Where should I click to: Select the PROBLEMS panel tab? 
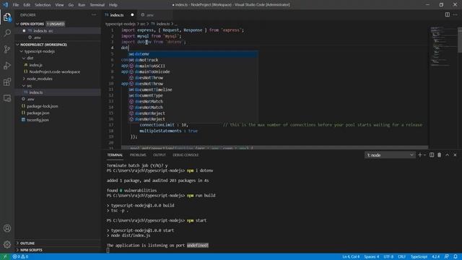pos(138,155)
